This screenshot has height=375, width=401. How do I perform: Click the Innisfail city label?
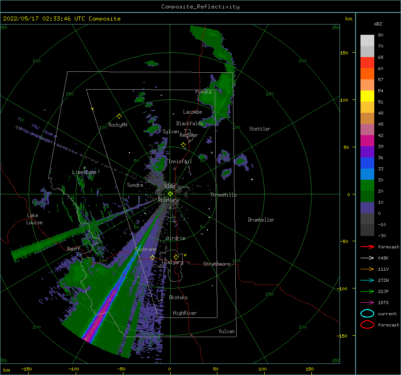(180, 161)
